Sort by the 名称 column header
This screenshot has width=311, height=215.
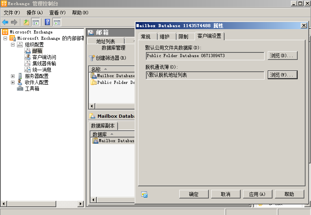click(112, 69)
